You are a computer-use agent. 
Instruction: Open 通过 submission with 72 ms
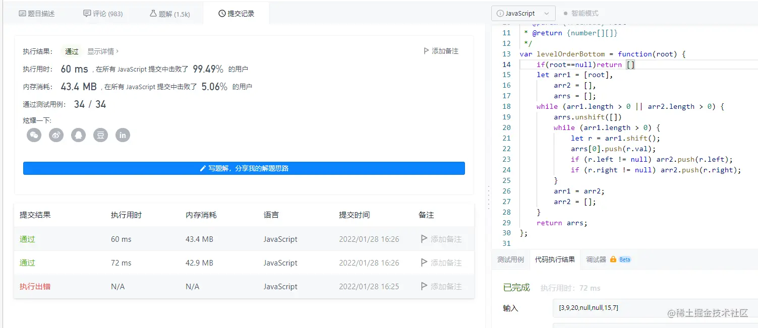tap(27, 263)
